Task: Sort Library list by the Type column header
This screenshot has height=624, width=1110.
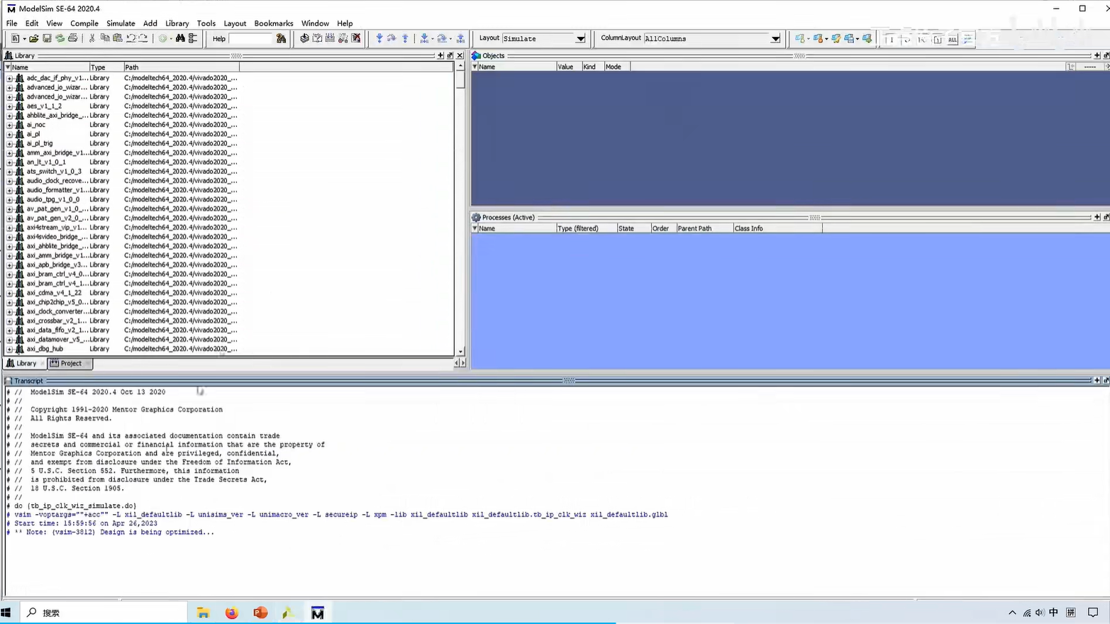Action: [x=106, y=67]
